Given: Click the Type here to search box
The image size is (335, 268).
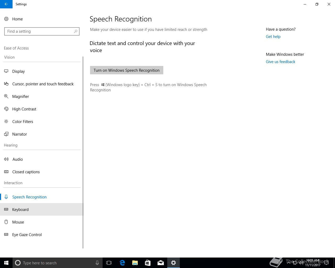Looking at the screenshot, I should [x=58, y=263].
